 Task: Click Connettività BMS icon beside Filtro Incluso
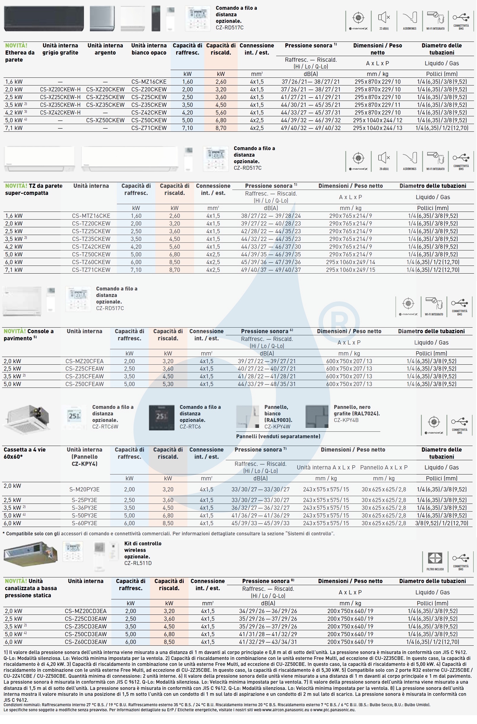tap(461, 561)
